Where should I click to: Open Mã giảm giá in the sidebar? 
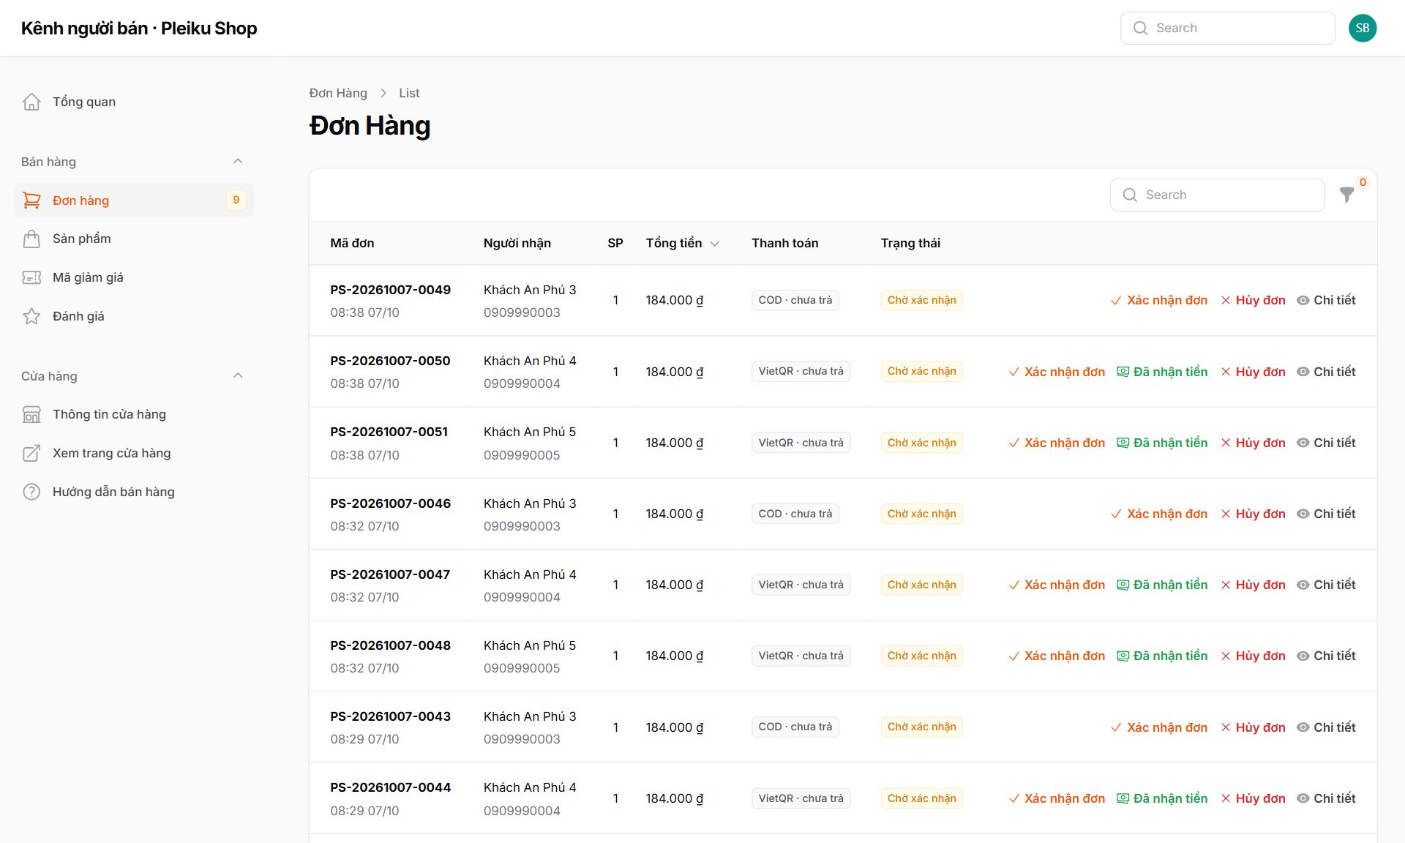point(134,277)
